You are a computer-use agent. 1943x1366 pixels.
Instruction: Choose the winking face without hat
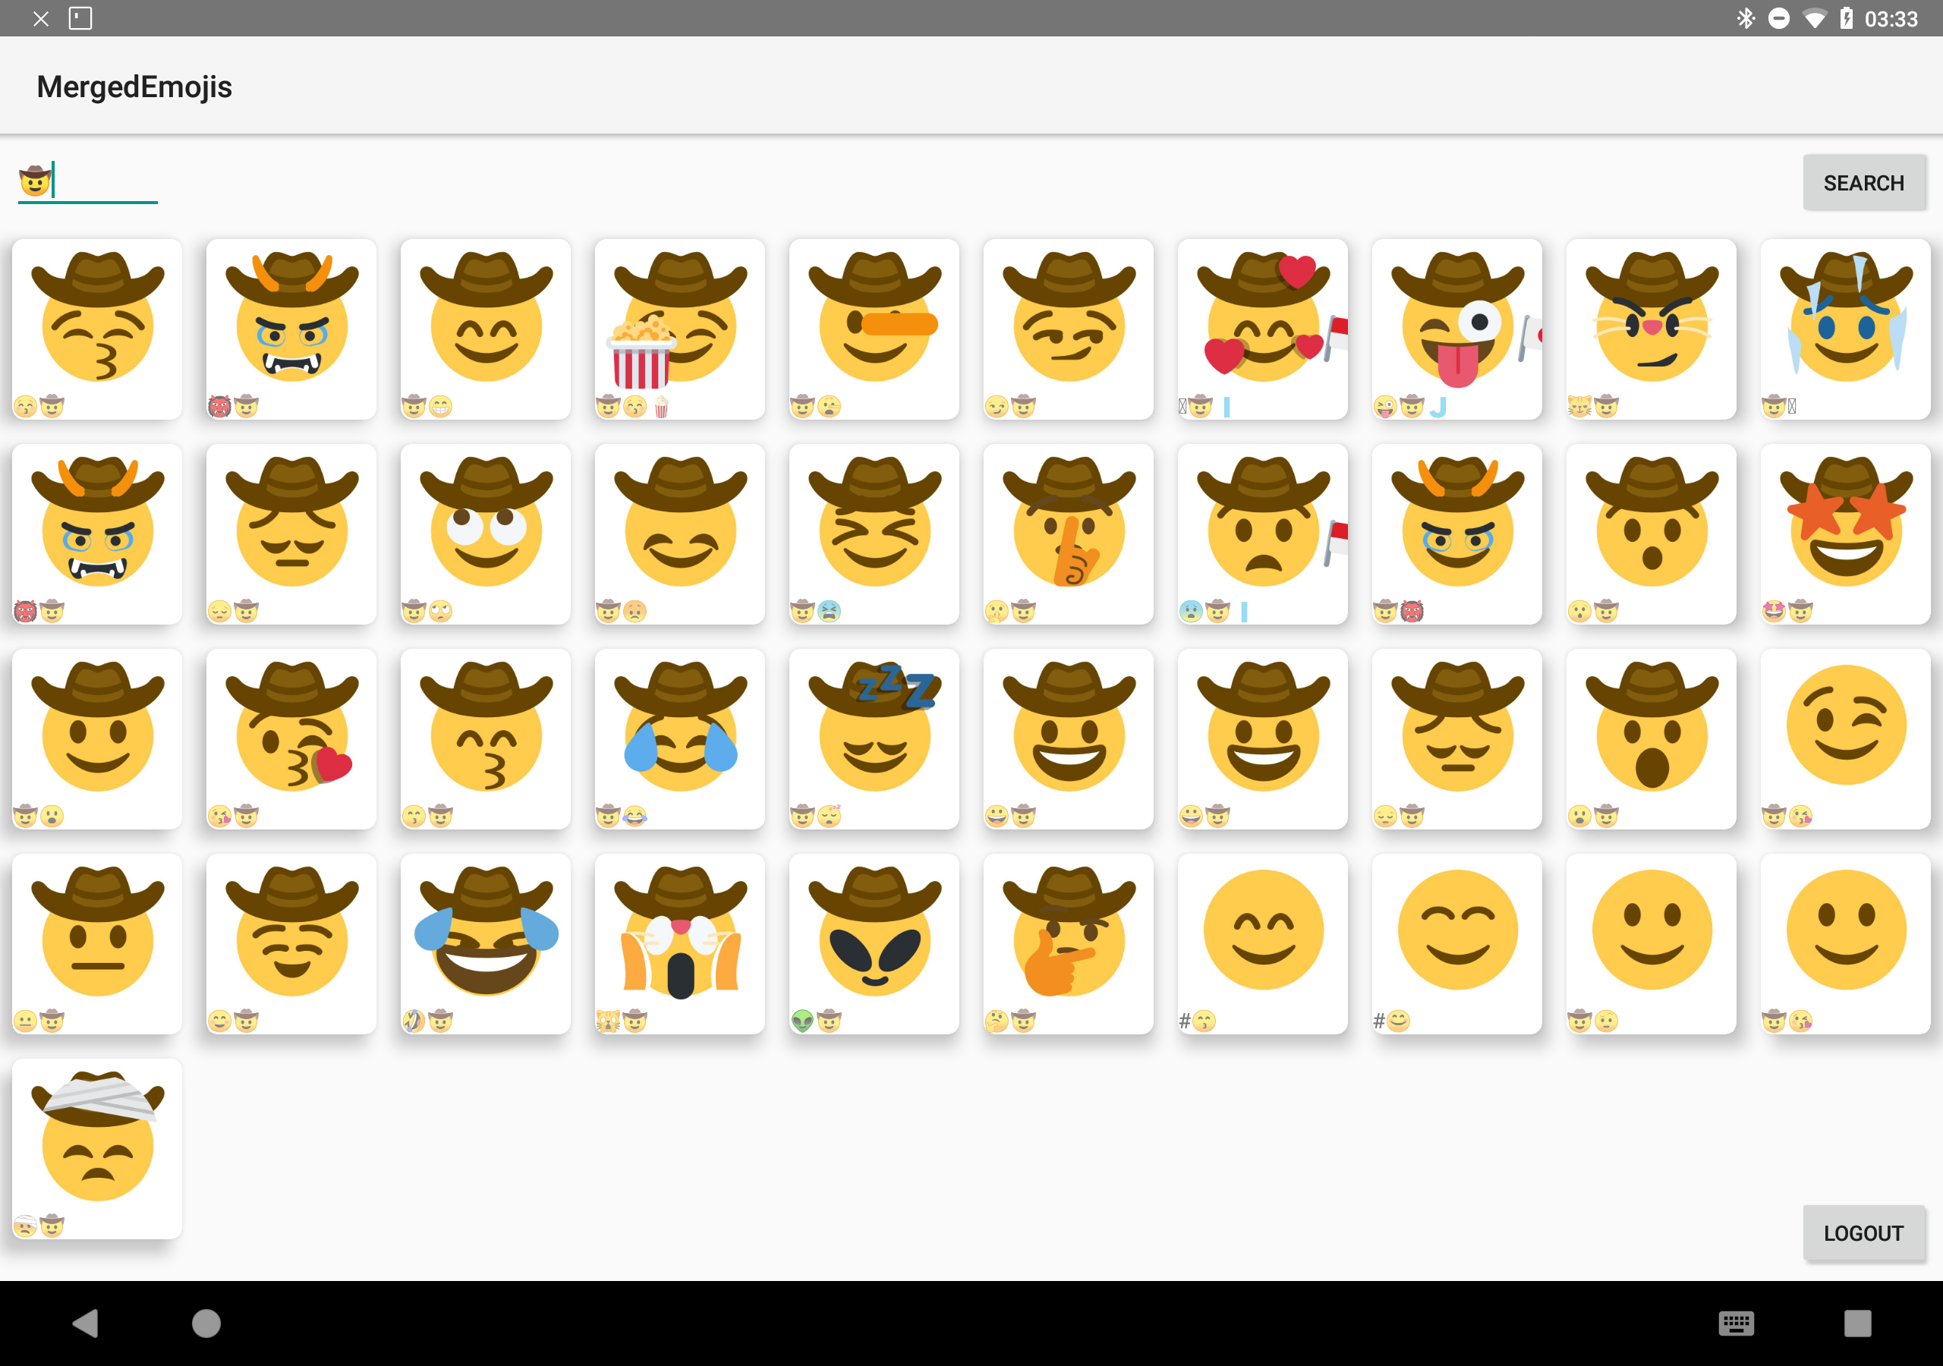tap(1845, 738)
